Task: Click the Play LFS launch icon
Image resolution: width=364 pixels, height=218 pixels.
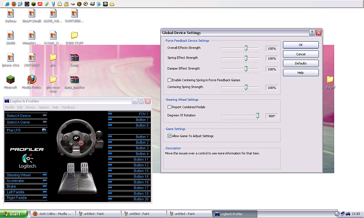Action: (x=44, y=130)
